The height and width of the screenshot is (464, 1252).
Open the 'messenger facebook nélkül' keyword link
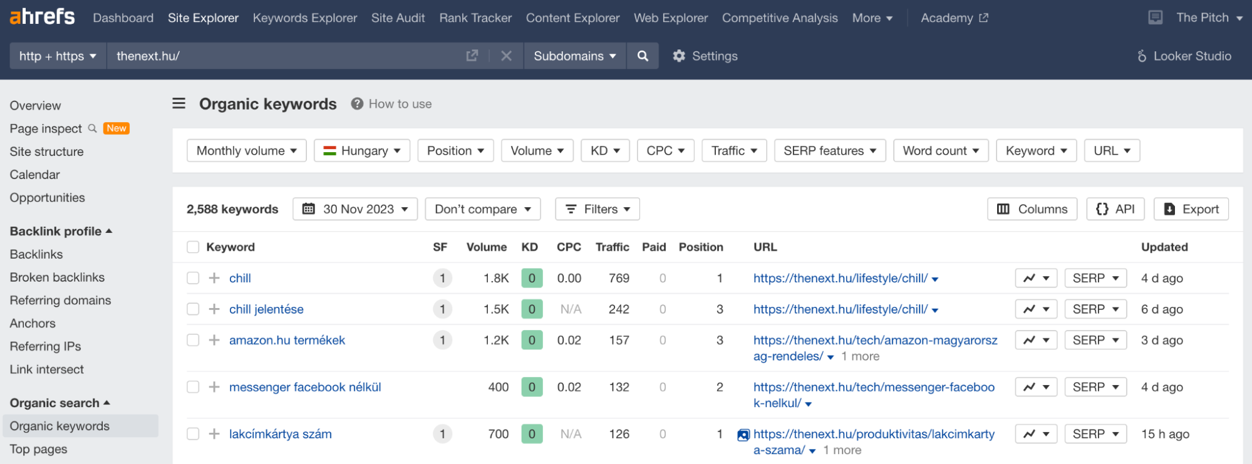point(305,387)
